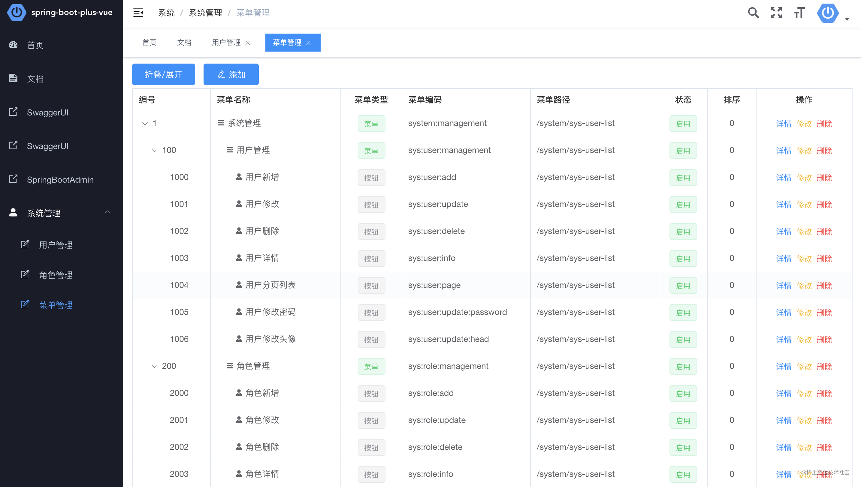
Task: Enter fullscreen via the expand icon
Action: 776,13
